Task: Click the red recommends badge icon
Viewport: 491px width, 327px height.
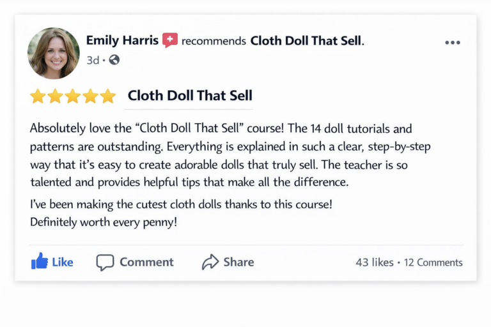Action: (x=170, y=40)
